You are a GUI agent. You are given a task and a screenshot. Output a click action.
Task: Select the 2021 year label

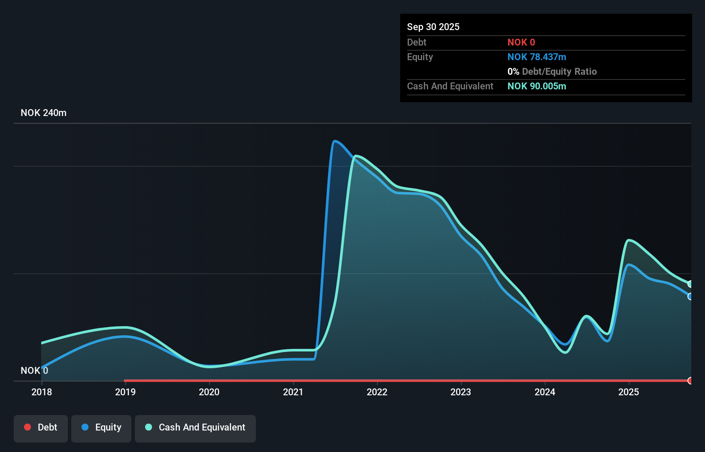tap(293, 392)
